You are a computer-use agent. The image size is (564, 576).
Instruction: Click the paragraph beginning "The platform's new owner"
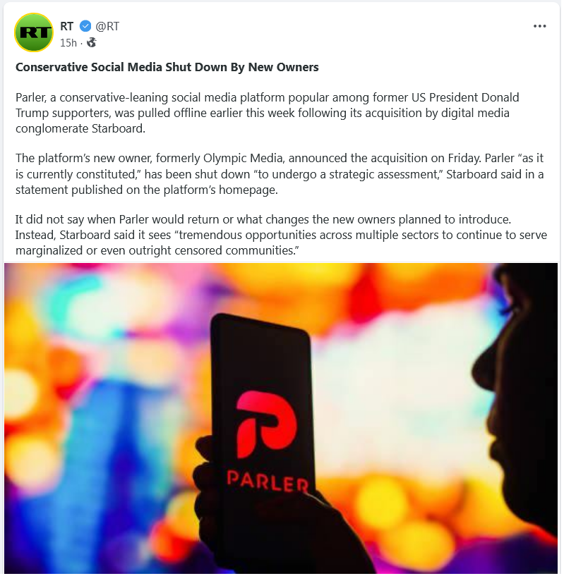pos(280,173)
